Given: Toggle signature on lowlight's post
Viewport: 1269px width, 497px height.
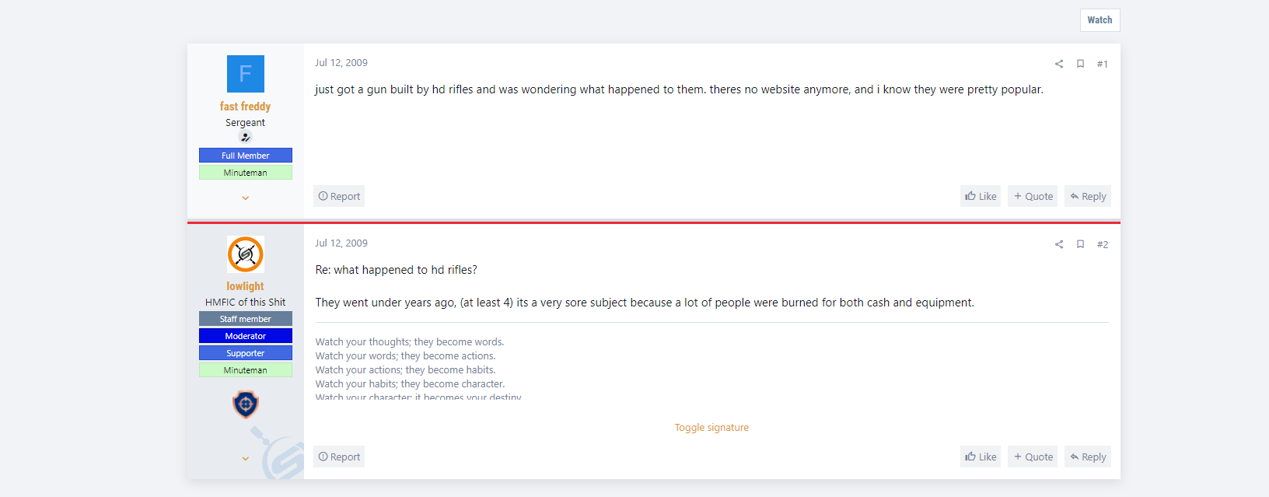Looking at the screenshot, I should 711,428.
